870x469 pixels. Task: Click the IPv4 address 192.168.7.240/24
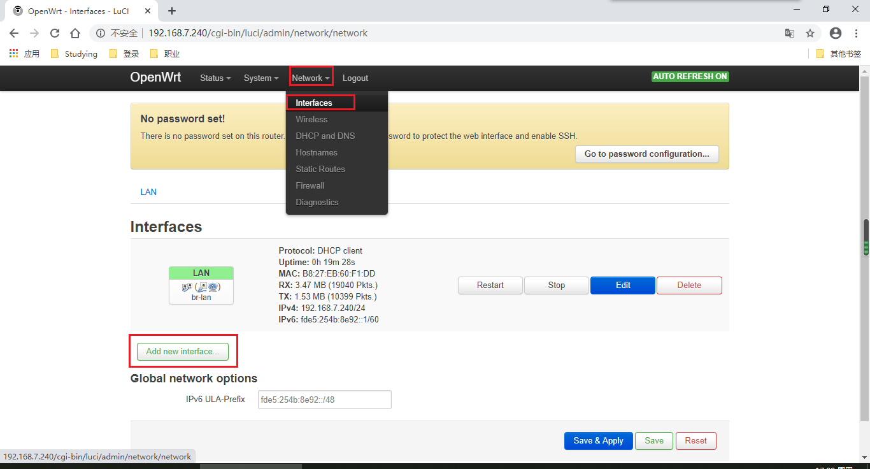click(332, 308)
